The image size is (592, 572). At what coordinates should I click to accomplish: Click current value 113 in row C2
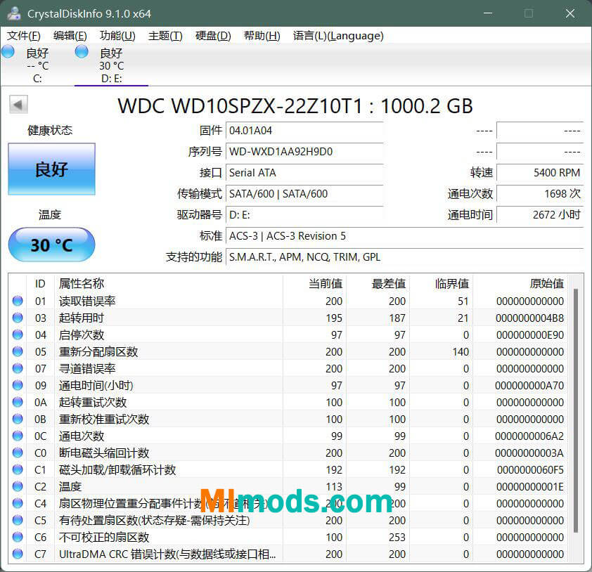tap(334, 487)
